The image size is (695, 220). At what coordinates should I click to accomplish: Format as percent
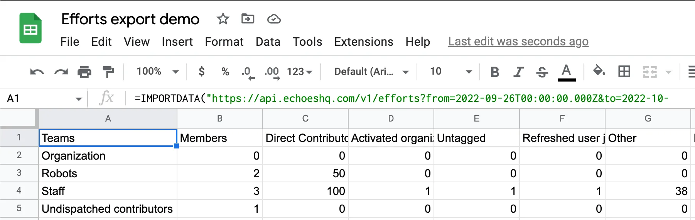pyautogui.click(x=225, y=72)
